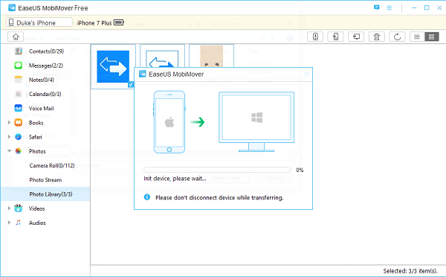Select Duke's iPhone device box
Screen dimensions: 446x277
(39, 22)
